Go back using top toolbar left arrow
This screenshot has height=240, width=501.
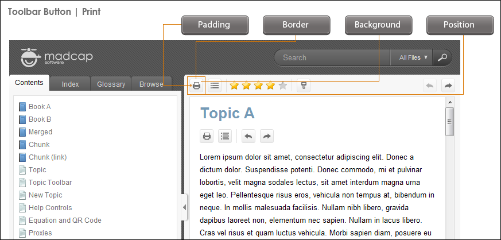tap(430, 86)
